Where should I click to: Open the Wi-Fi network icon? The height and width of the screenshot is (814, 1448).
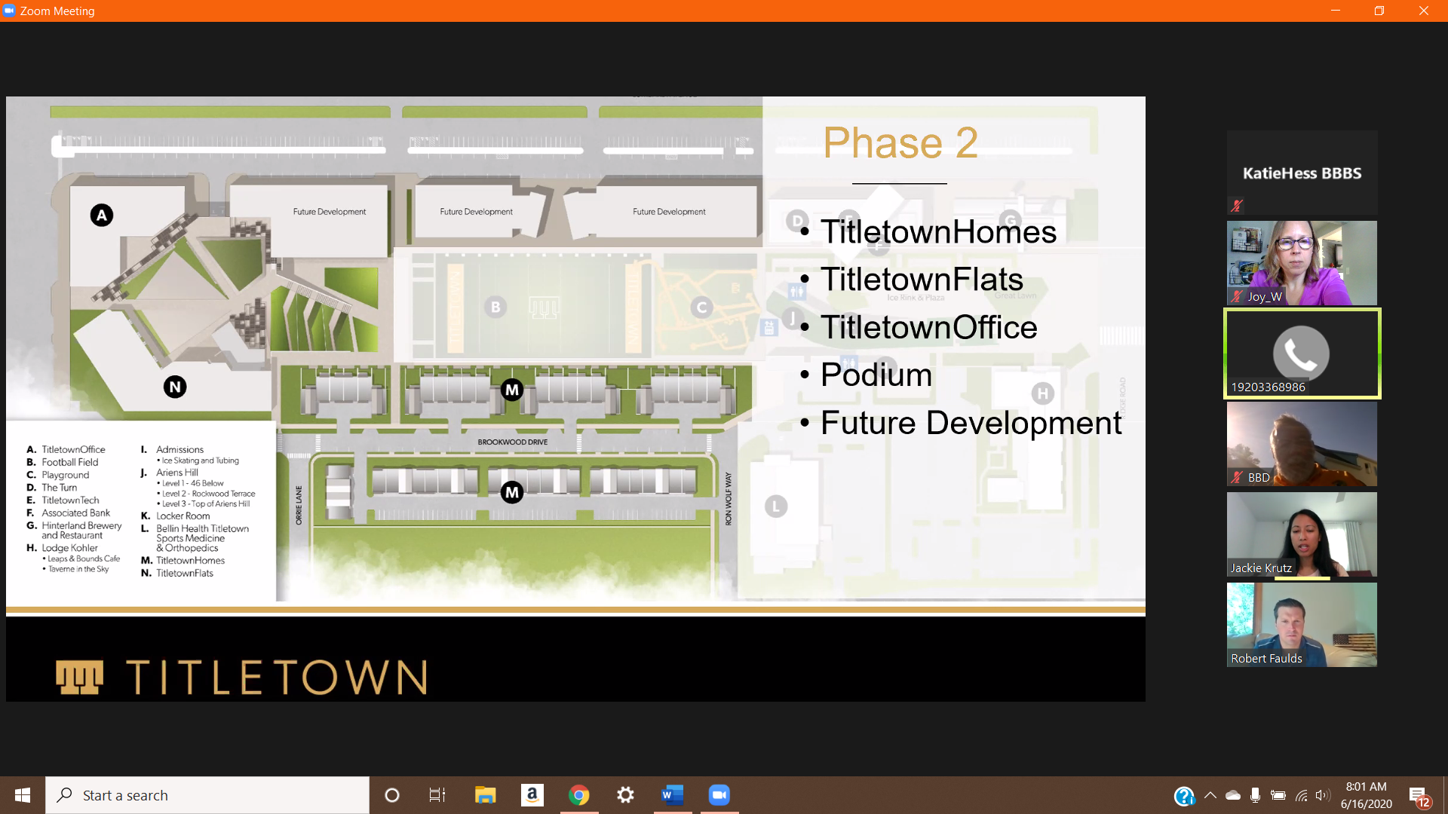click(1302, 795)
